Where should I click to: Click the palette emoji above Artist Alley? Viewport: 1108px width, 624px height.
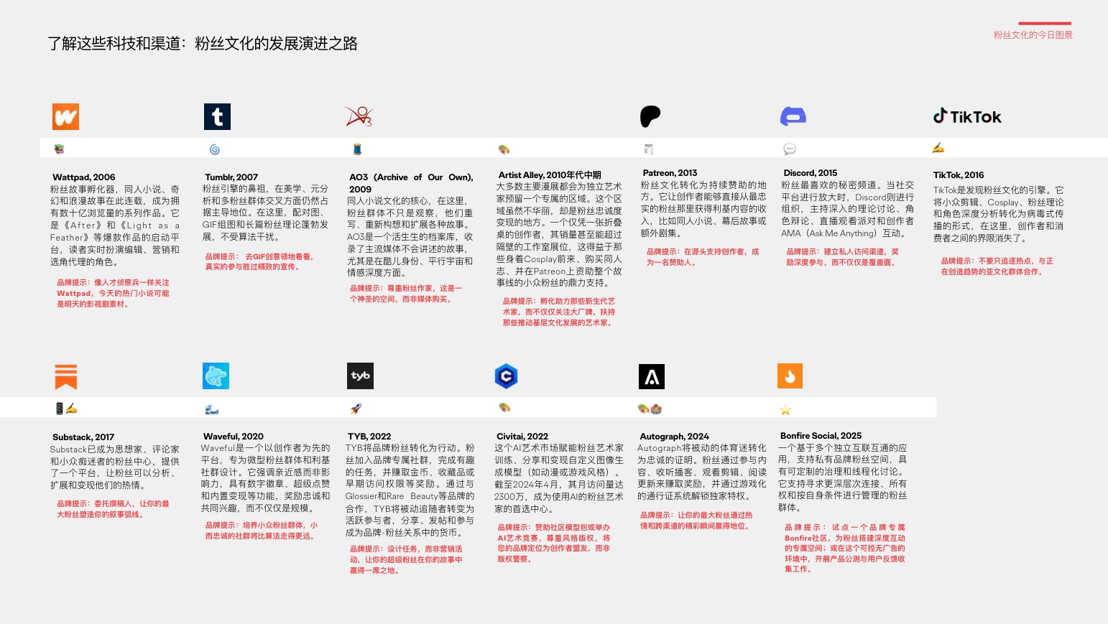(504, 149)
